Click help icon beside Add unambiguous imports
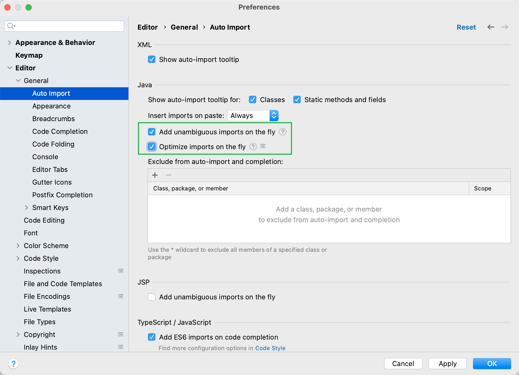Image resolution: width=519 pixels, height=375 pixels. click(282, 132)
